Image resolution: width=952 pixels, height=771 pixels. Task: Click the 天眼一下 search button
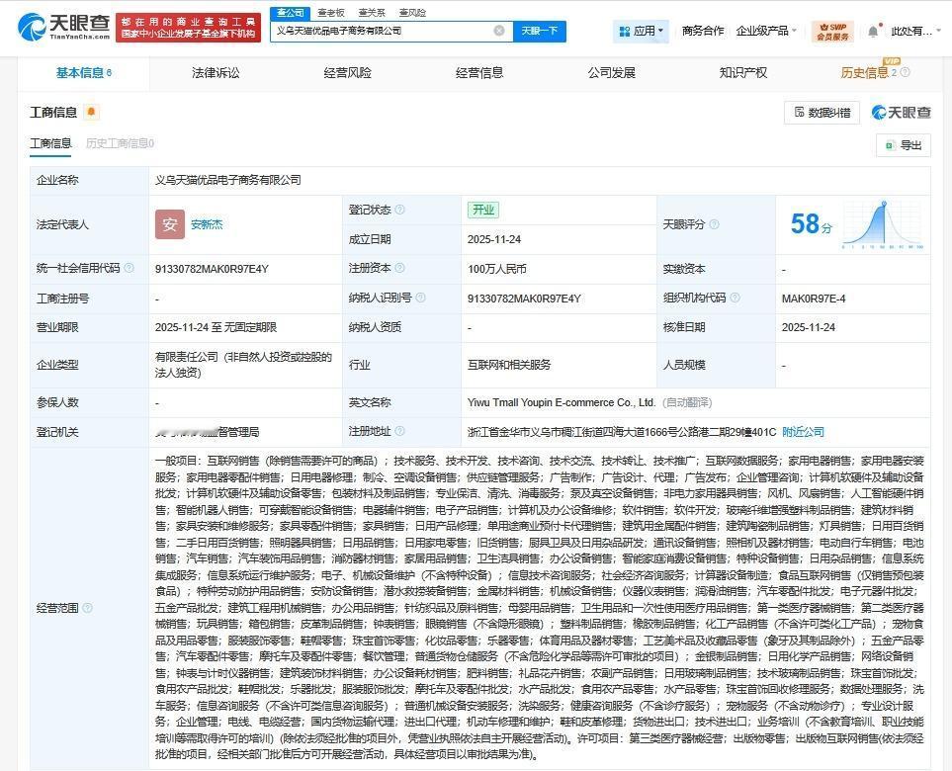(539, 31)
